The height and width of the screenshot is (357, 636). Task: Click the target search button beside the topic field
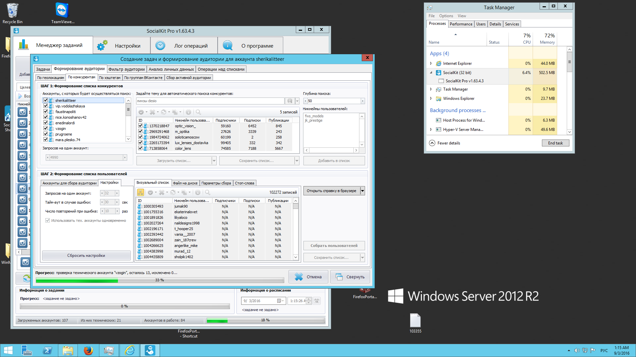tap(290, 101)
